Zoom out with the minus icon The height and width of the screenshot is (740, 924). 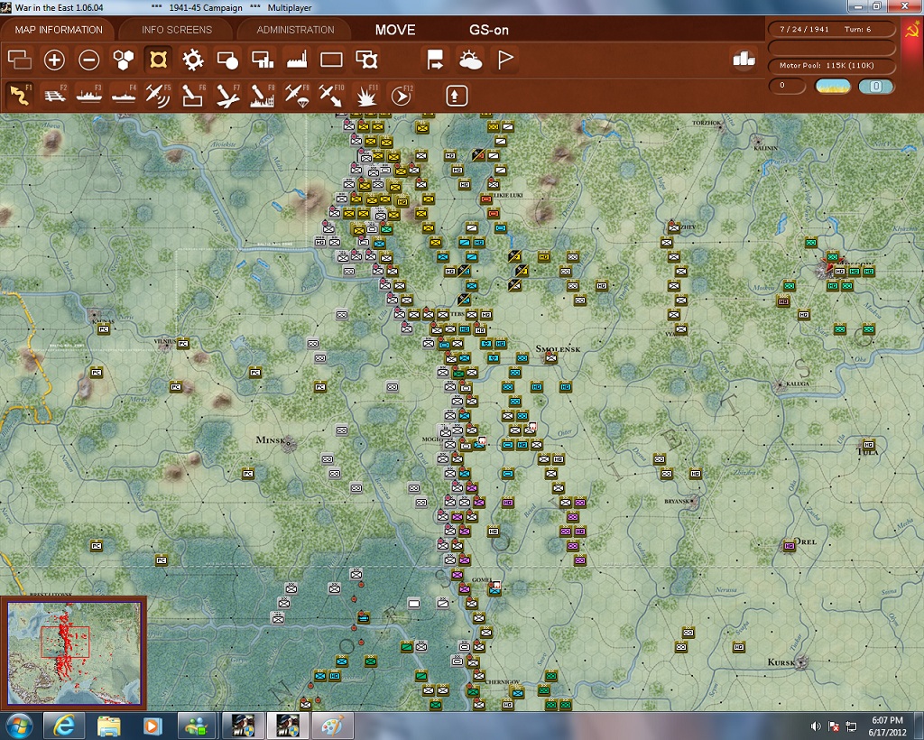[x=89, y=60]
